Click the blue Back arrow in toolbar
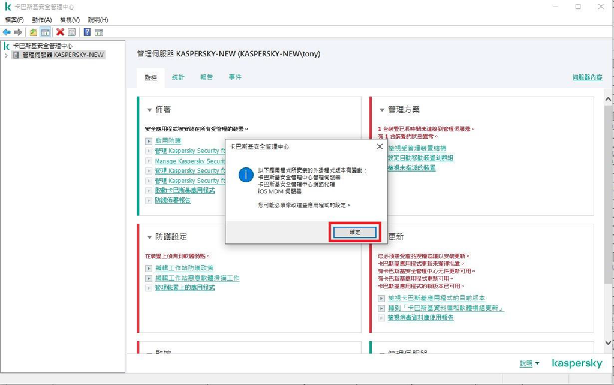Screen dimensions: 614x385 click(7, 32)
